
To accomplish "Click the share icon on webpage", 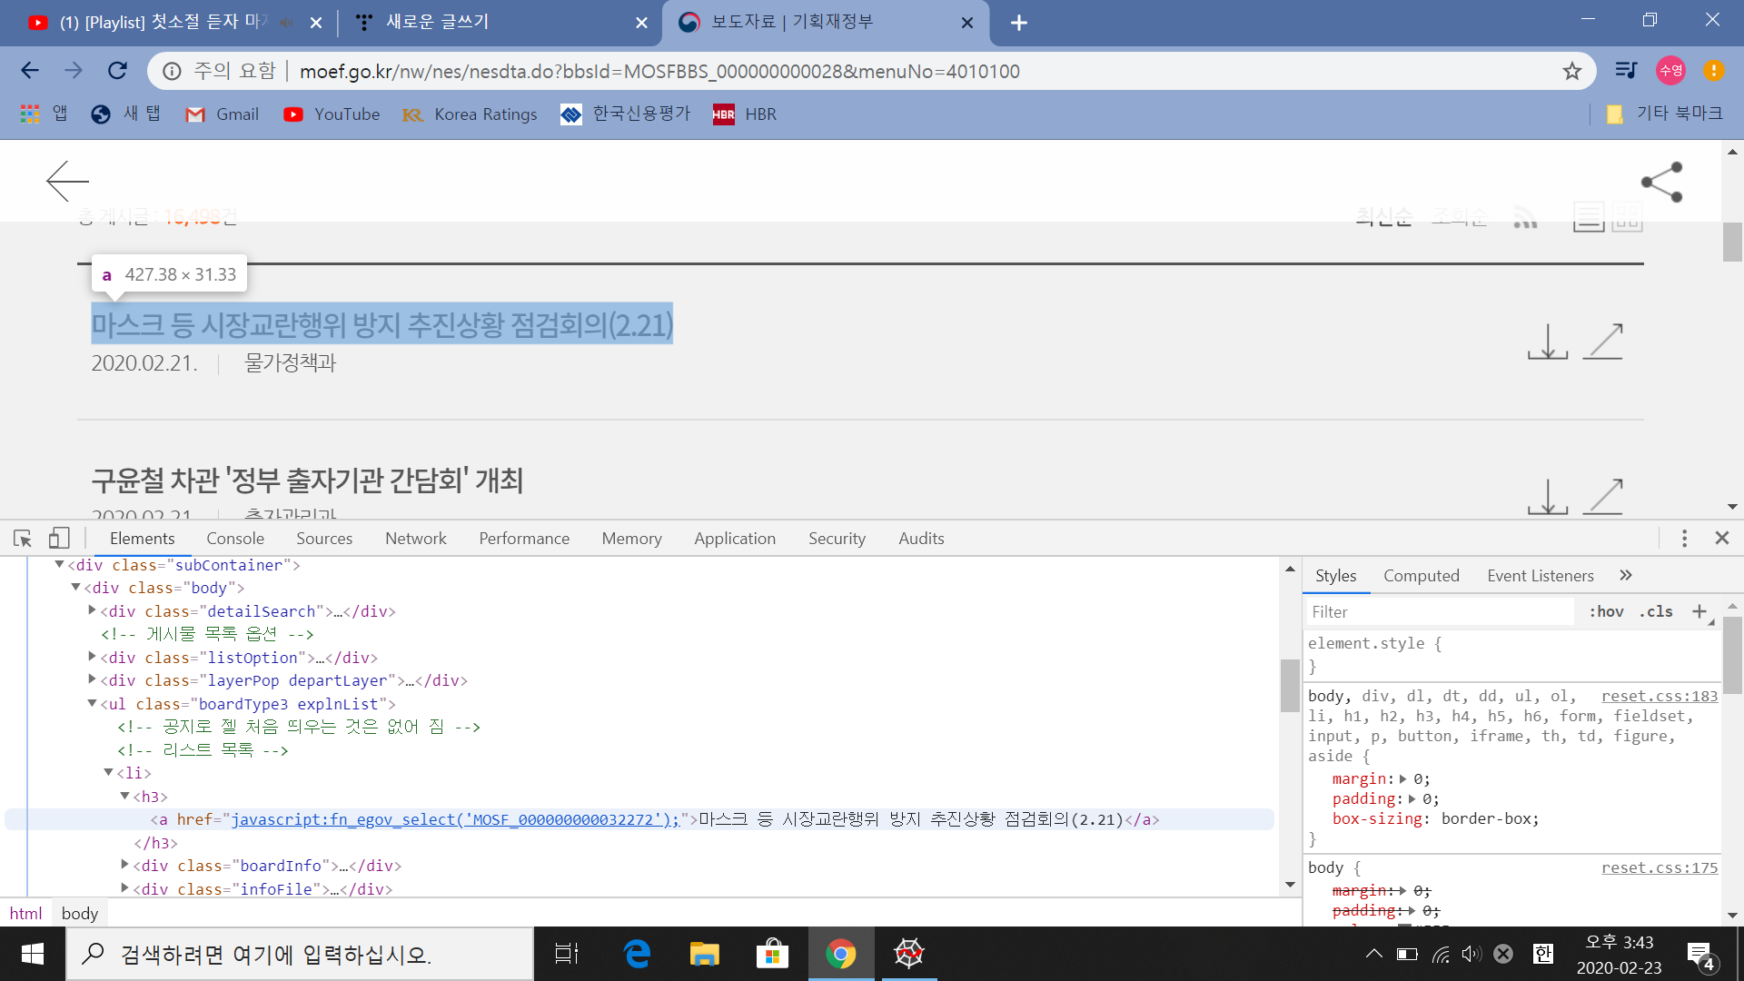I will 1661,183.
